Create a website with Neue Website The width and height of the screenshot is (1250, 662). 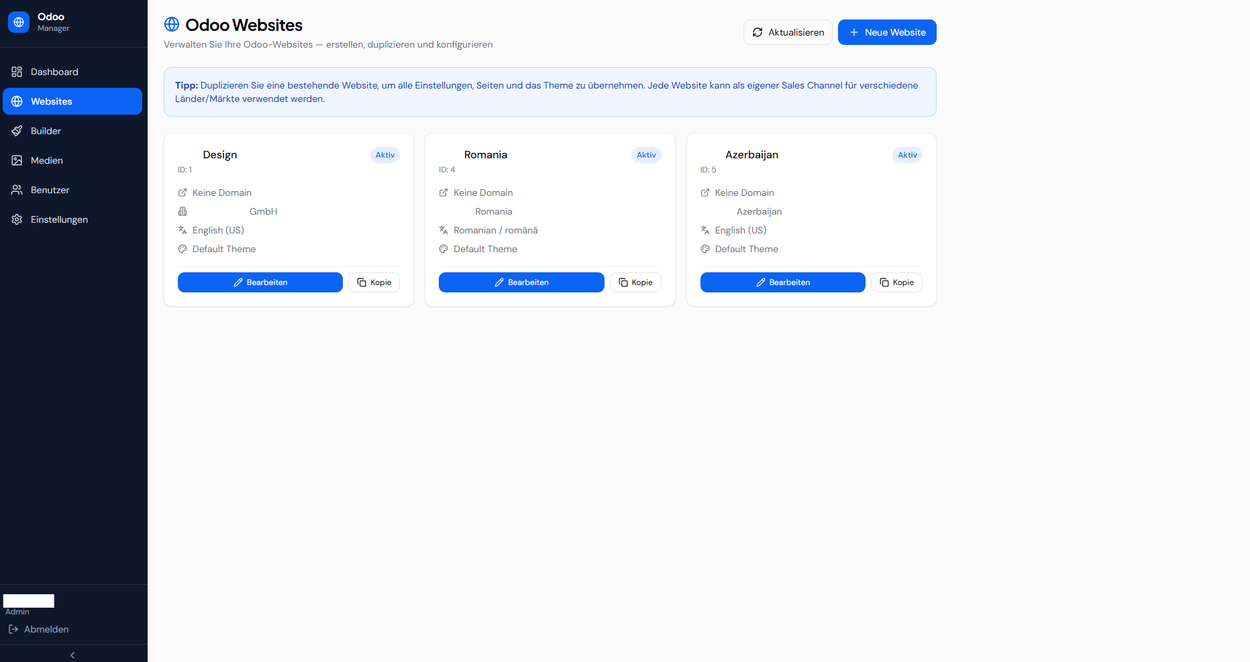(887, 32)
